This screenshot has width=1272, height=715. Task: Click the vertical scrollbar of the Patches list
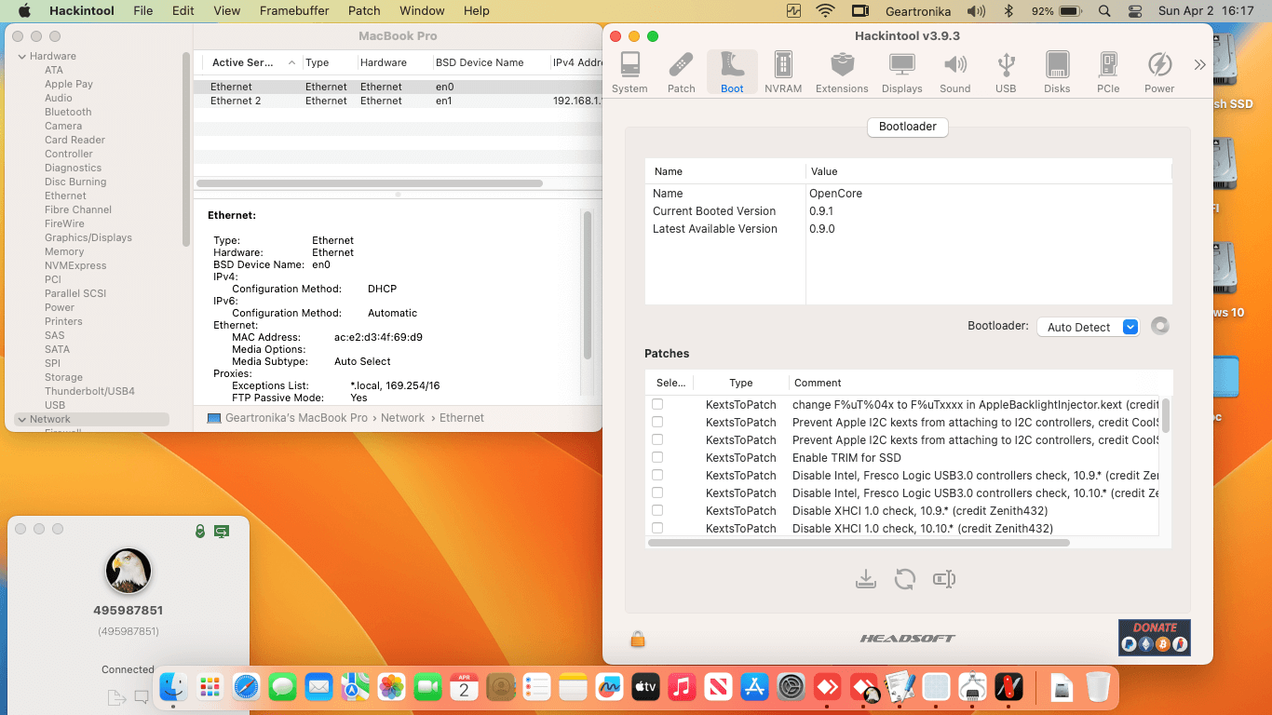[x=1166, y=415]
